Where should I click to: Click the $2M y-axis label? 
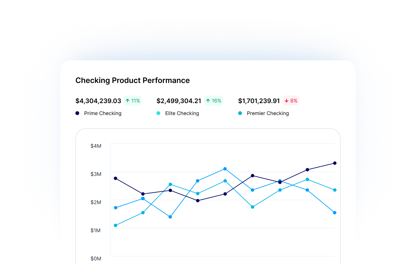tap(96, 202)
